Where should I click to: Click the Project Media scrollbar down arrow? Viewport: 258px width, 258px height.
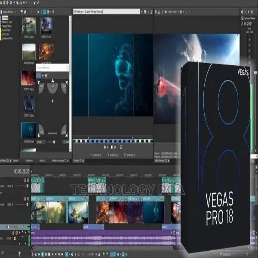[x=70, y=150]
